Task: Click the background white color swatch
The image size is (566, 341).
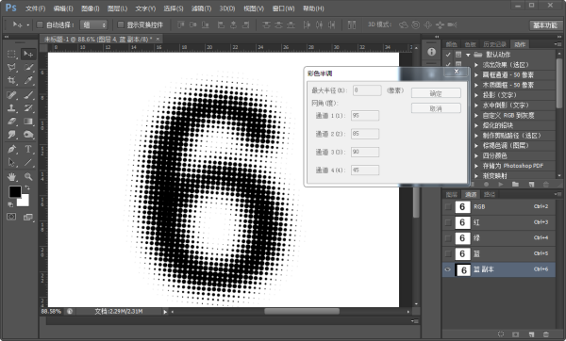Action: click(25, 202)
